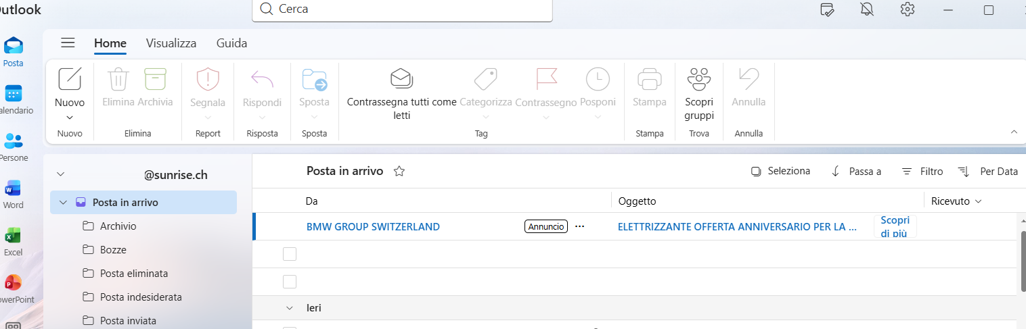The image size is (1026, 329).
Task: Open settings gear icon in title bar
Action: (908, 9)
